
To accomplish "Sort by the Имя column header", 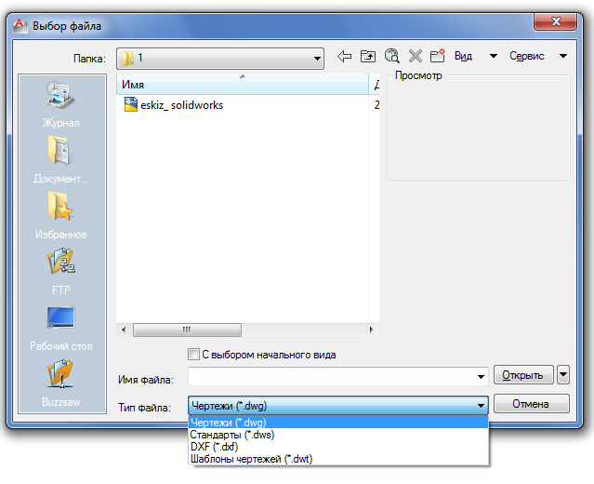I will pyautogui.click(x=243, y=84).
